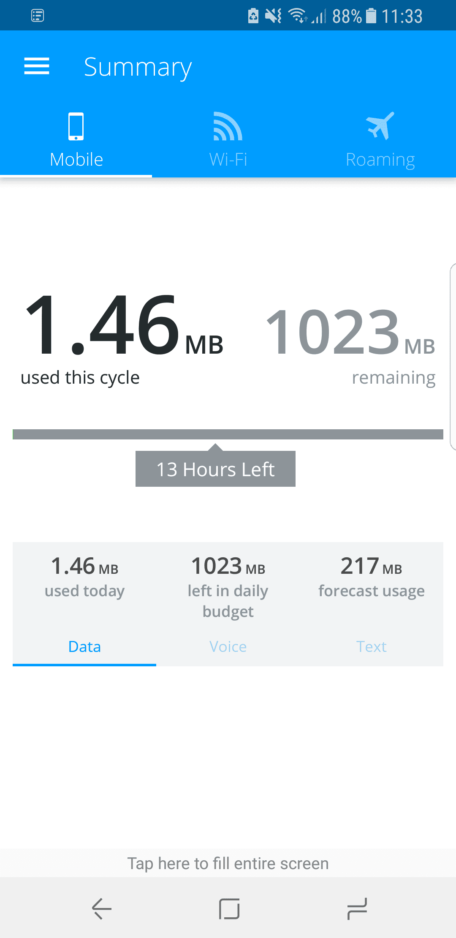Tap the notification icon in status bar
Image resolution: width=456 pixels, height=938 pixels.
[x=38, y=16]
